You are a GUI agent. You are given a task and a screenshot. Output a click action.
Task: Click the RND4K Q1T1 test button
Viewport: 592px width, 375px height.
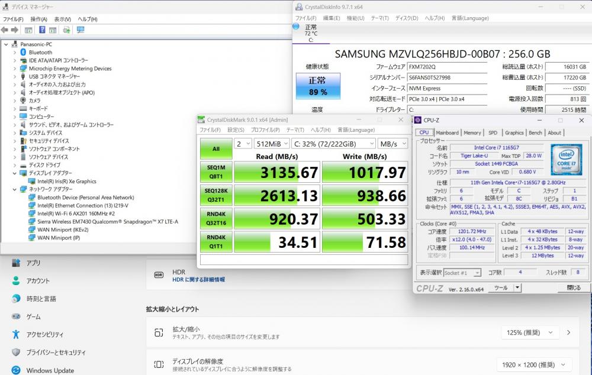click(216, 242)
